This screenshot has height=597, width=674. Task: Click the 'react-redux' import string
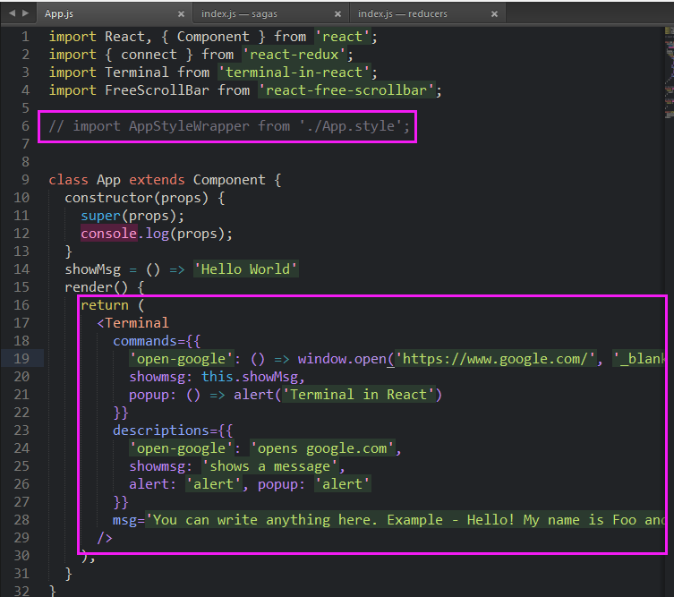point(294,55)
